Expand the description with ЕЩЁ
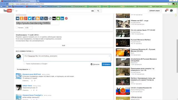178x100 pixels. (x=64, y=45)
